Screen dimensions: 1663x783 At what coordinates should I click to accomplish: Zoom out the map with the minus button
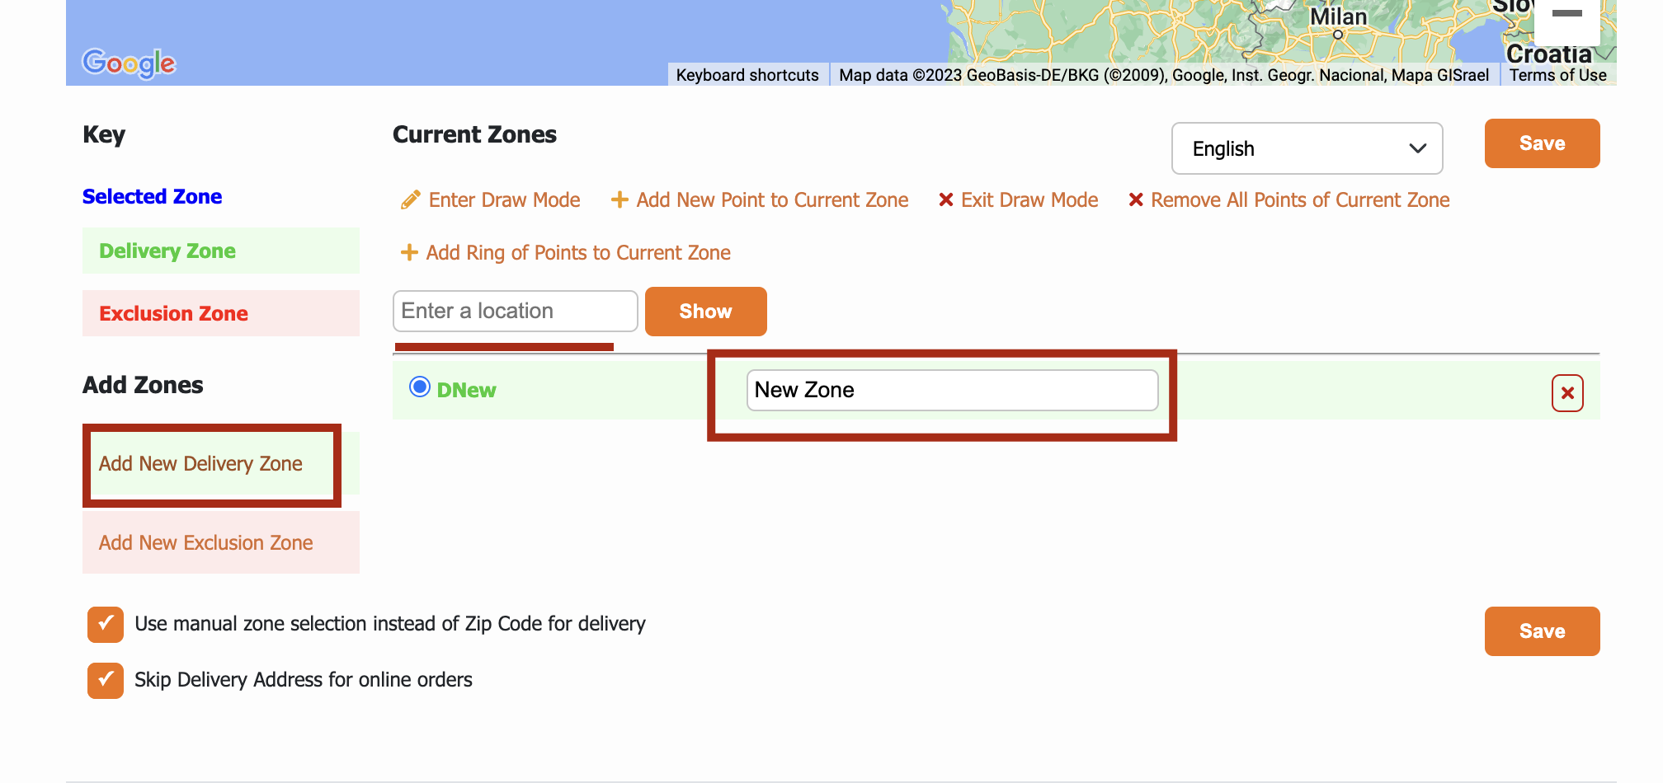[x=1566, y=15]
